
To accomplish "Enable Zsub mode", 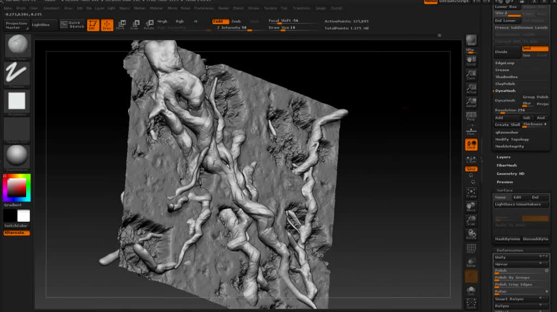I will tap(236, 21).
